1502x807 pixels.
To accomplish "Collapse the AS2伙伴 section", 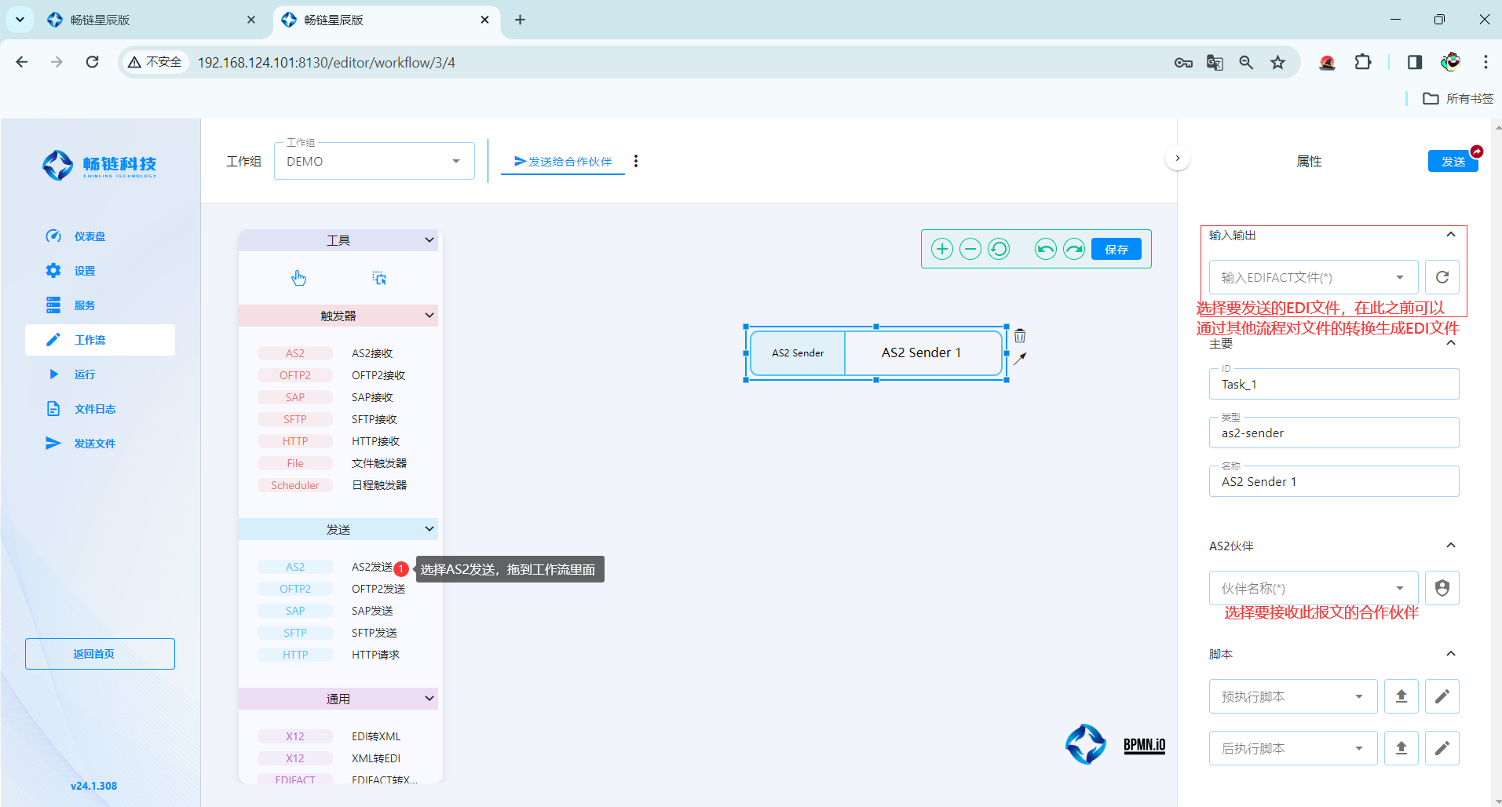I will coord(1450,546).
